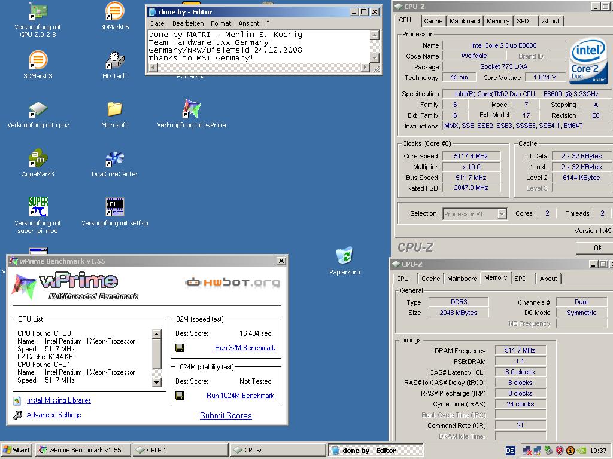Viewport: 613px width, 459px height.
Task: Launch the DualCoreCenter desktop icon
Action: pyautogui.click(x=114, y=163)
